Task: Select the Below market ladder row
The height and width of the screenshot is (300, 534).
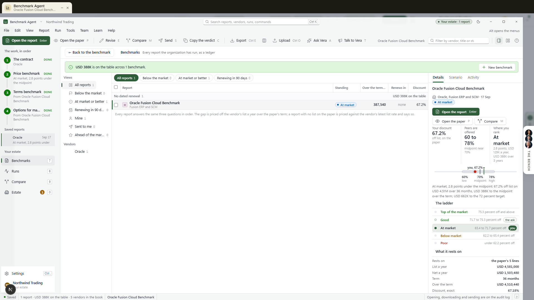Action: (476, 236)
